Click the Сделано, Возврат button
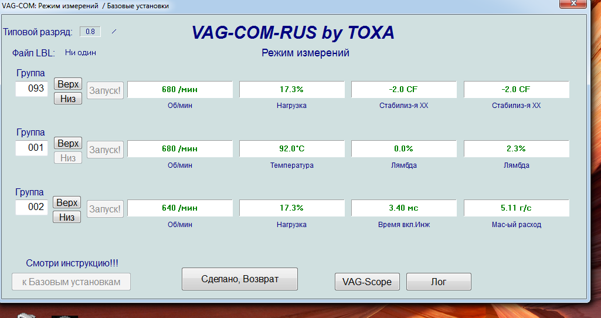601x318 pixels. point(240,279)
